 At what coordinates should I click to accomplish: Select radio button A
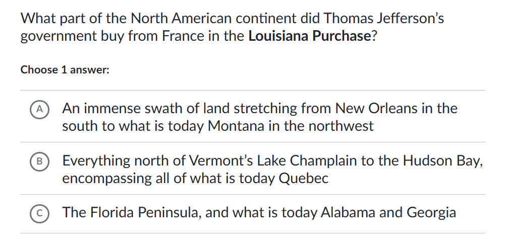tap(38, 109)
